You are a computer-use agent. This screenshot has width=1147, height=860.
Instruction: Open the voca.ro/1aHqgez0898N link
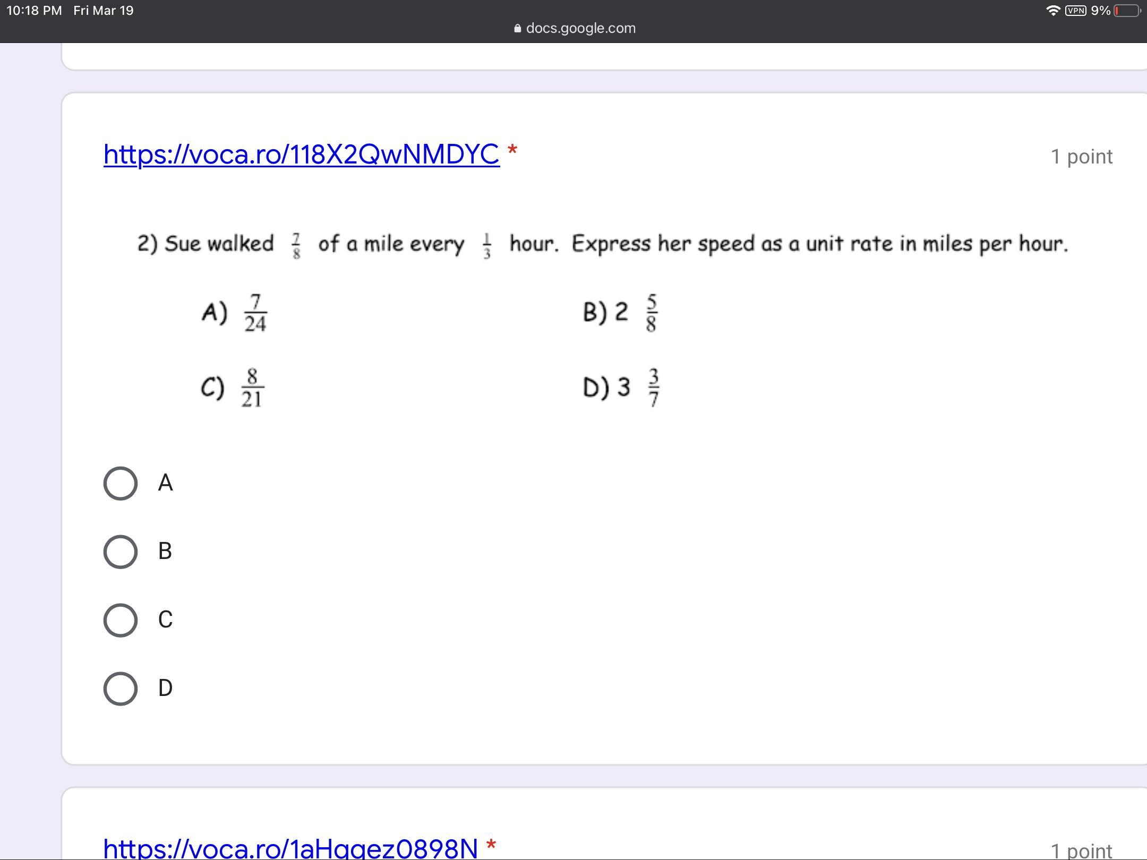click(x=290, y=848)
